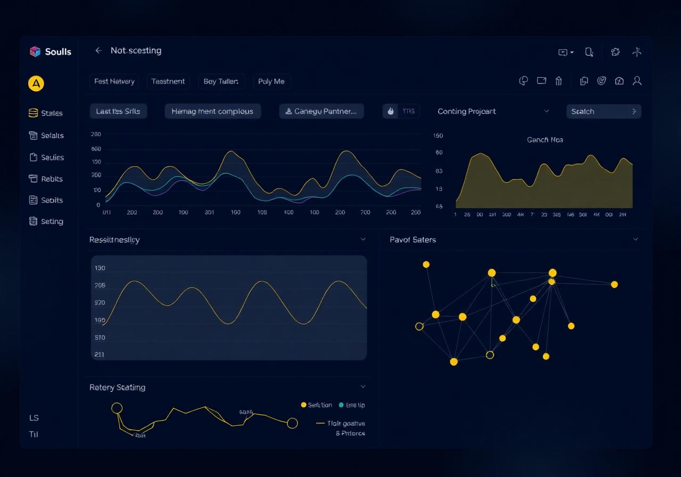The height and width of the screenshot is (477, 681).
Task: Click the rectangle window icon in toolbar
Action: (542, 81)
